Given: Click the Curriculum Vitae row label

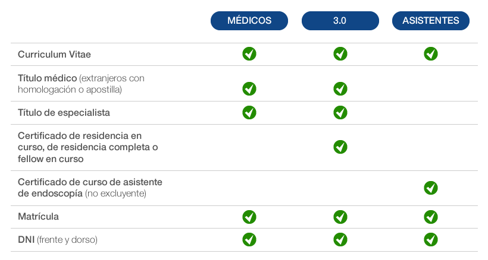Looking at the screenshot, I should pyautogui.click(x=54, y=55).
